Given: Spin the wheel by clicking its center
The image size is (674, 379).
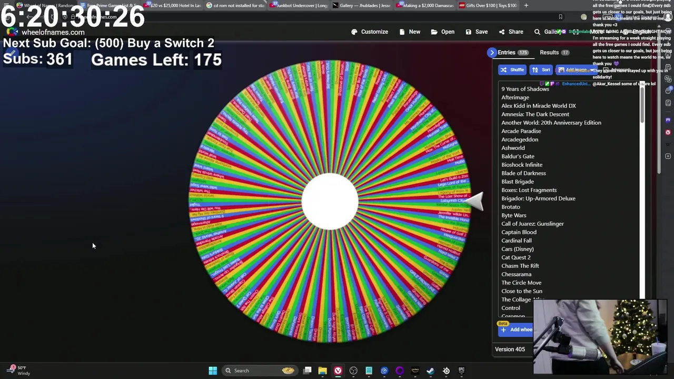Looking at the screenshot, I should coord(330,201).
